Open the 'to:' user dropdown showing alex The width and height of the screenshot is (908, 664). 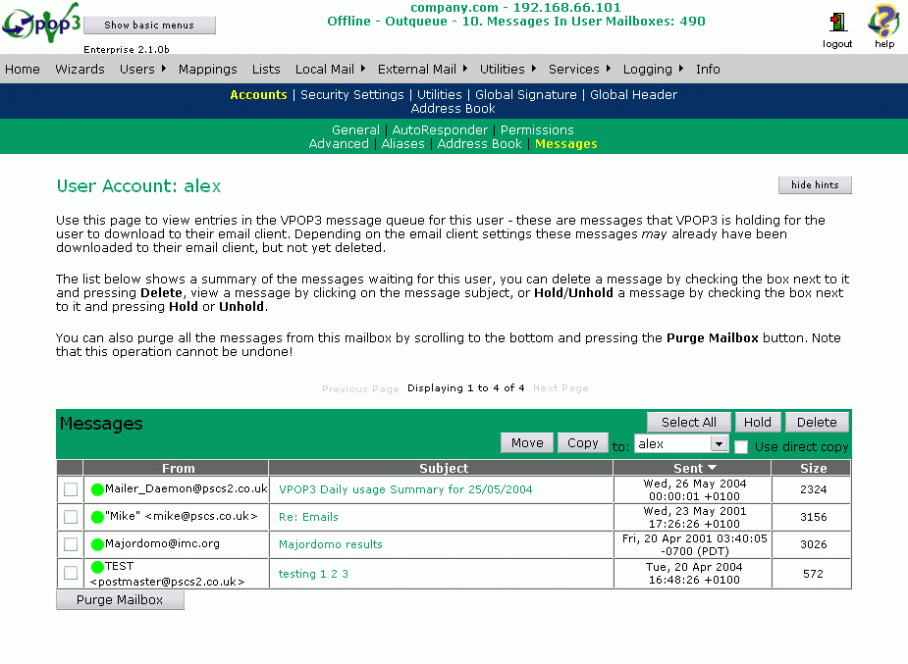coord(681,443)
